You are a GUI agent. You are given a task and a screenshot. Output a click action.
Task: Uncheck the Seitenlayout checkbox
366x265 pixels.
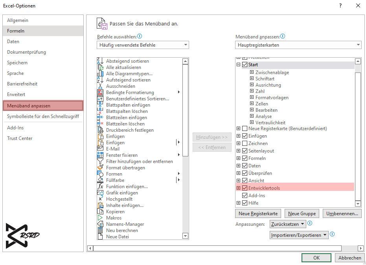pyautogui.click(x=245, y=151)
